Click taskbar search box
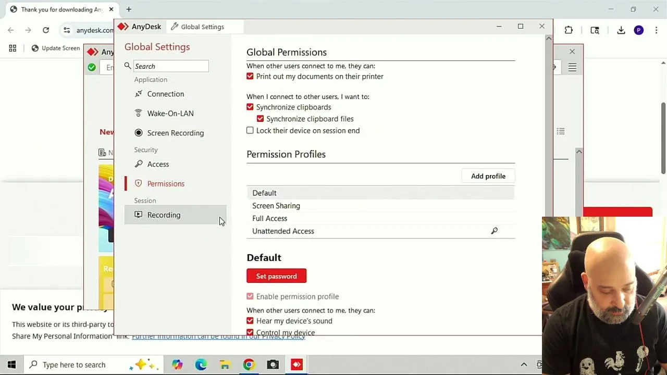Image resolution: width=667 pixels, height=375 pixels. (x=94, y=365)
